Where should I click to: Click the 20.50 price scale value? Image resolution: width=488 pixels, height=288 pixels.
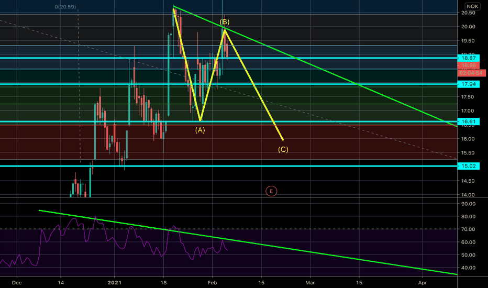click(x=468, y=13)
